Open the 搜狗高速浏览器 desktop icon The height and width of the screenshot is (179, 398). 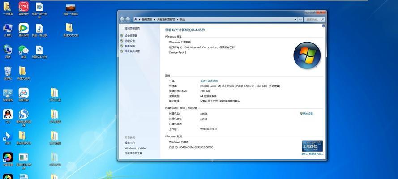pos(24,117)
